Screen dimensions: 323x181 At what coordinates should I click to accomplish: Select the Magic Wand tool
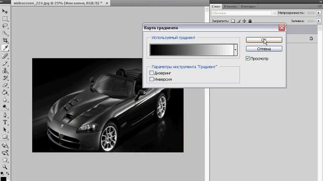point(5,33)
